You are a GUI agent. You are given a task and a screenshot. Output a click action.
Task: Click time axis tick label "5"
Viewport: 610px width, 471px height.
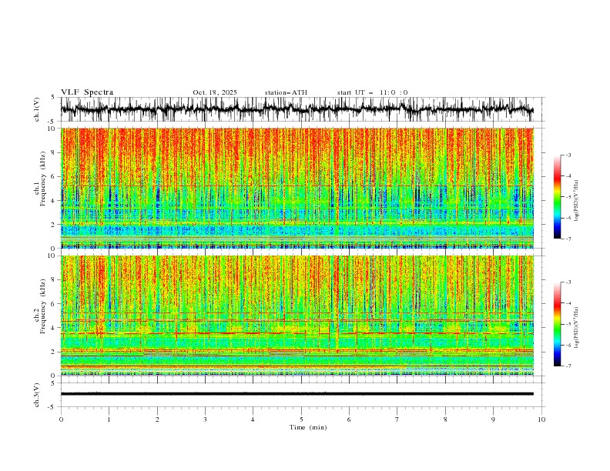(301, 419)
